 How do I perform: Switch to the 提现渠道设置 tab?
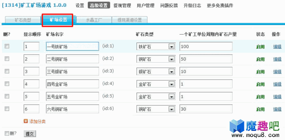(x=130, y=20)
